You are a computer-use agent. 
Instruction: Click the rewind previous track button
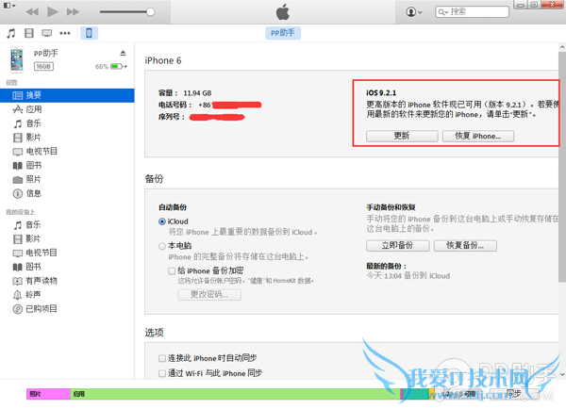click(x=32, y=12)
